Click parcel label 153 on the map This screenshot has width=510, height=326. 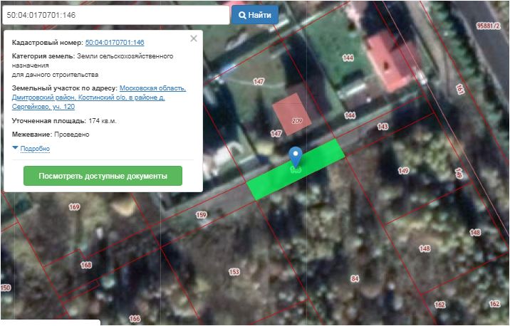pos(234,272)
